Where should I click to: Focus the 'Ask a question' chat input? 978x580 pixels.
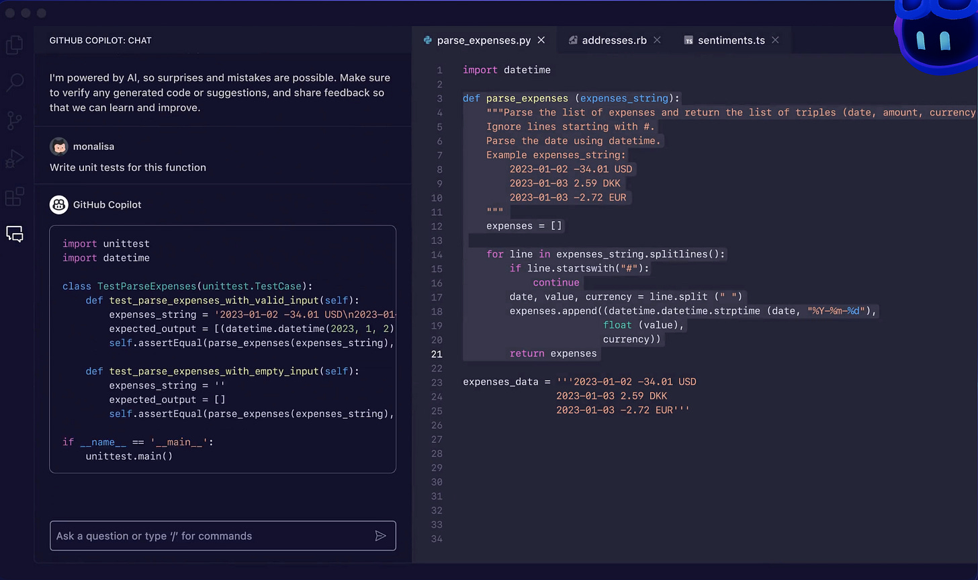click(222, 536)
